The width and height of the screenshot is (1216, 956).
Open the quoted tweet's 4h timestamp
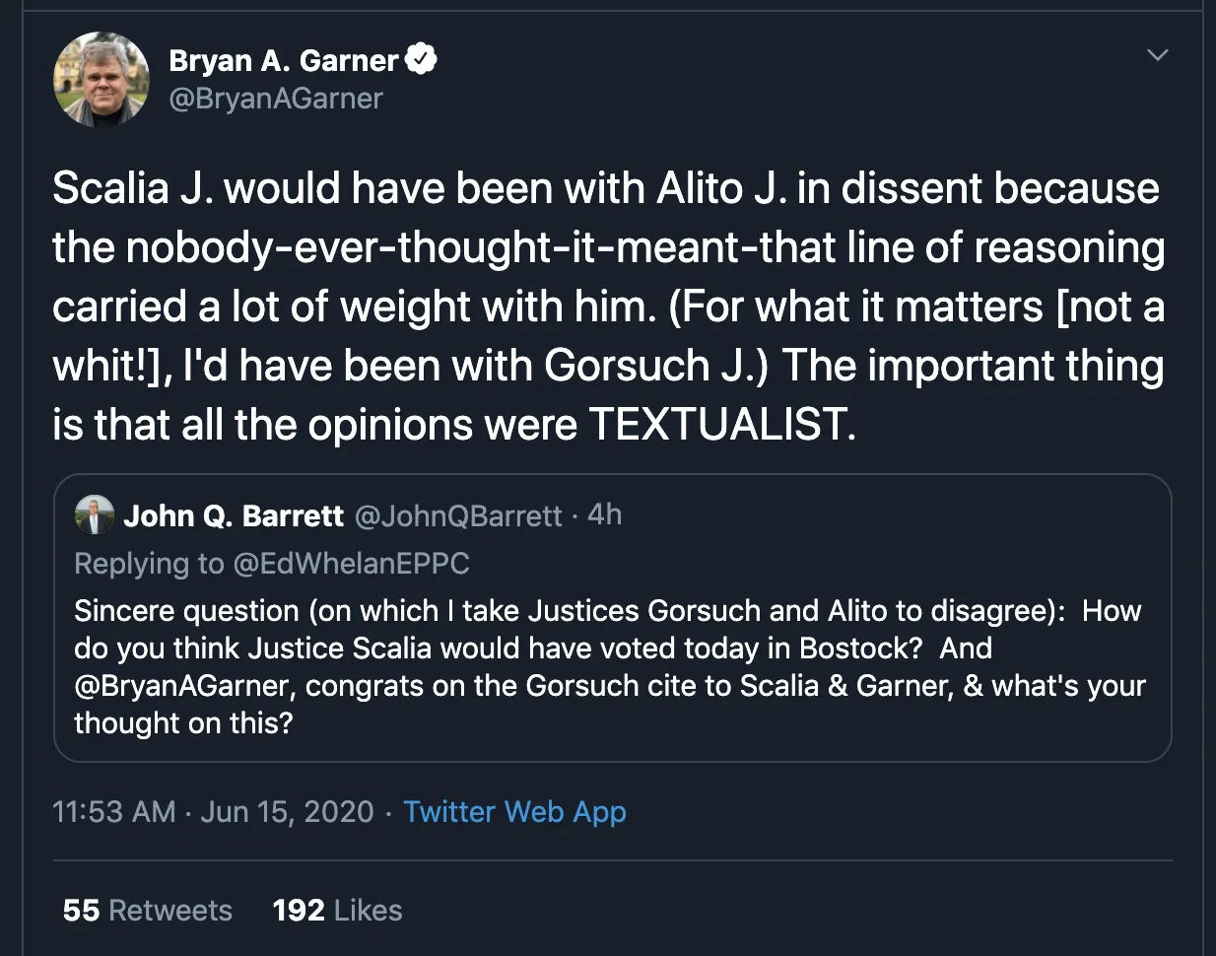point(604,514)
